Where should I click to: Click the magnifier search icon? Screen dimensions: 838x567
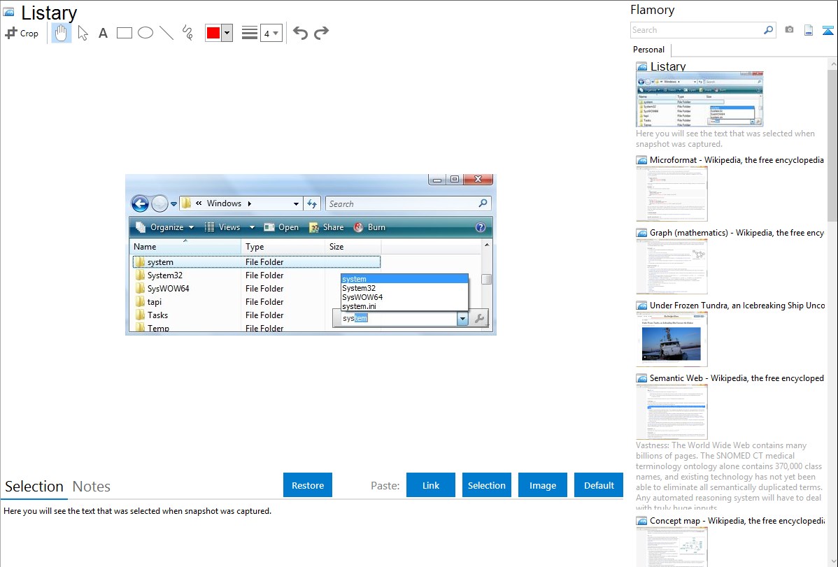(x=769, y=30)
